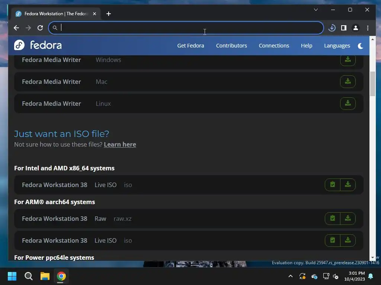The width and height of the screenshot is (381, 285).
Task: Click muted volume icon in tray
Action: coord(336,276)
